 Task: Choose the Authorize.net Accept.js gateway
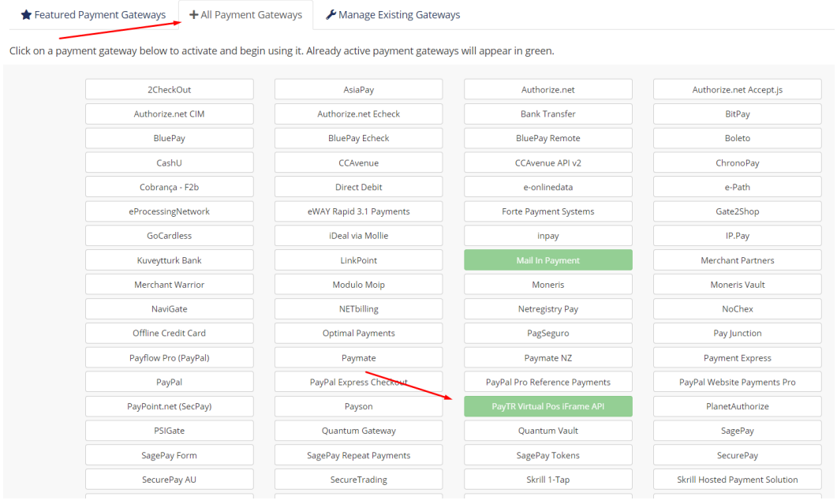pos(737,90)
